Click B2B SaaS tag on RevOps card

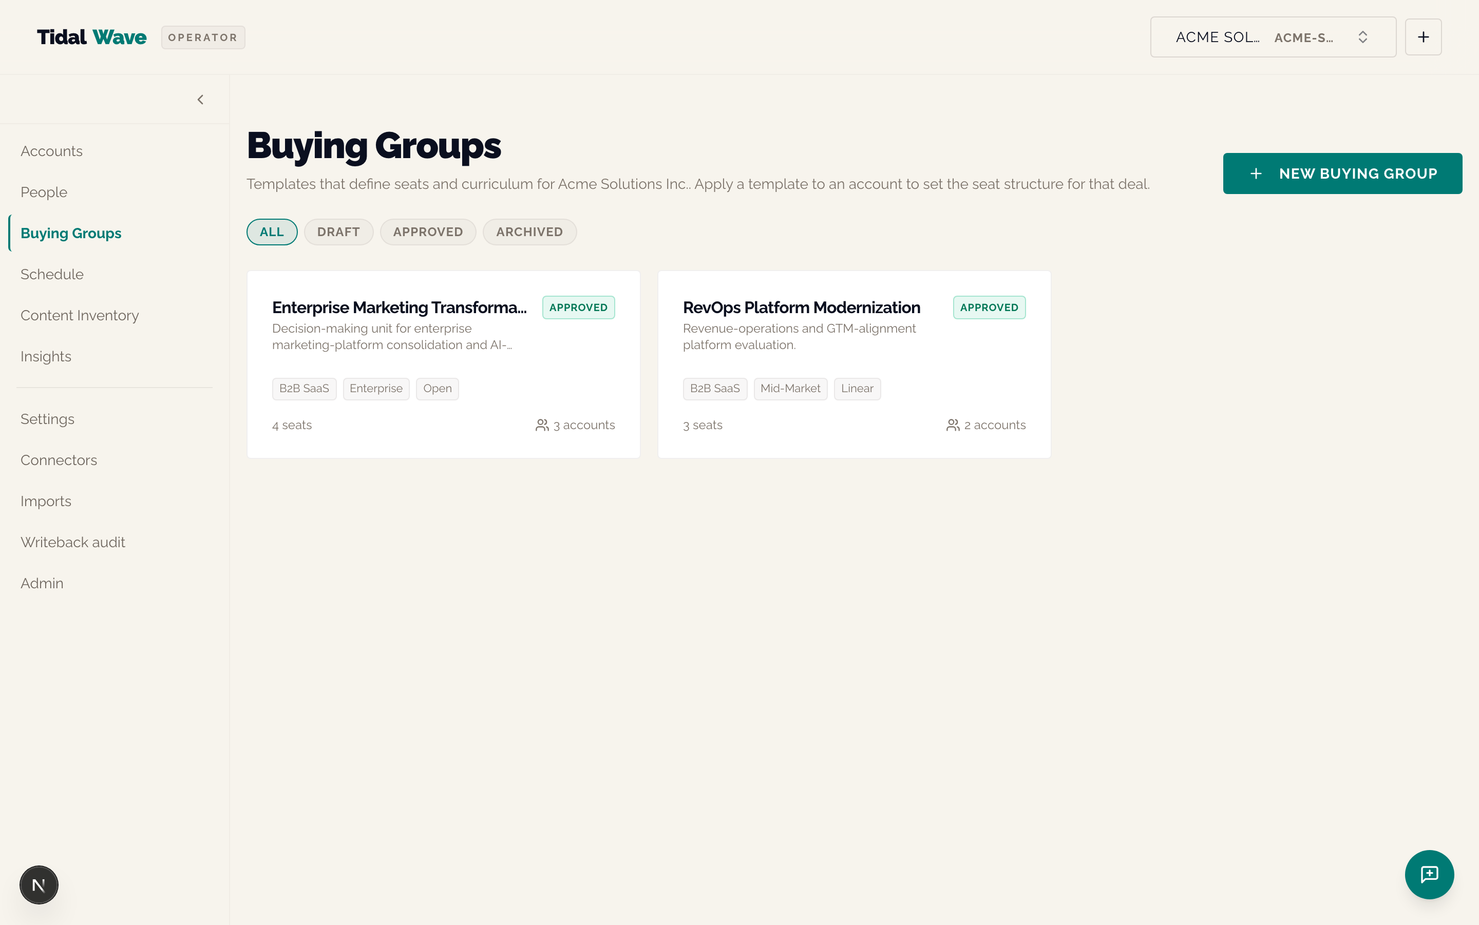coord(714,389)
